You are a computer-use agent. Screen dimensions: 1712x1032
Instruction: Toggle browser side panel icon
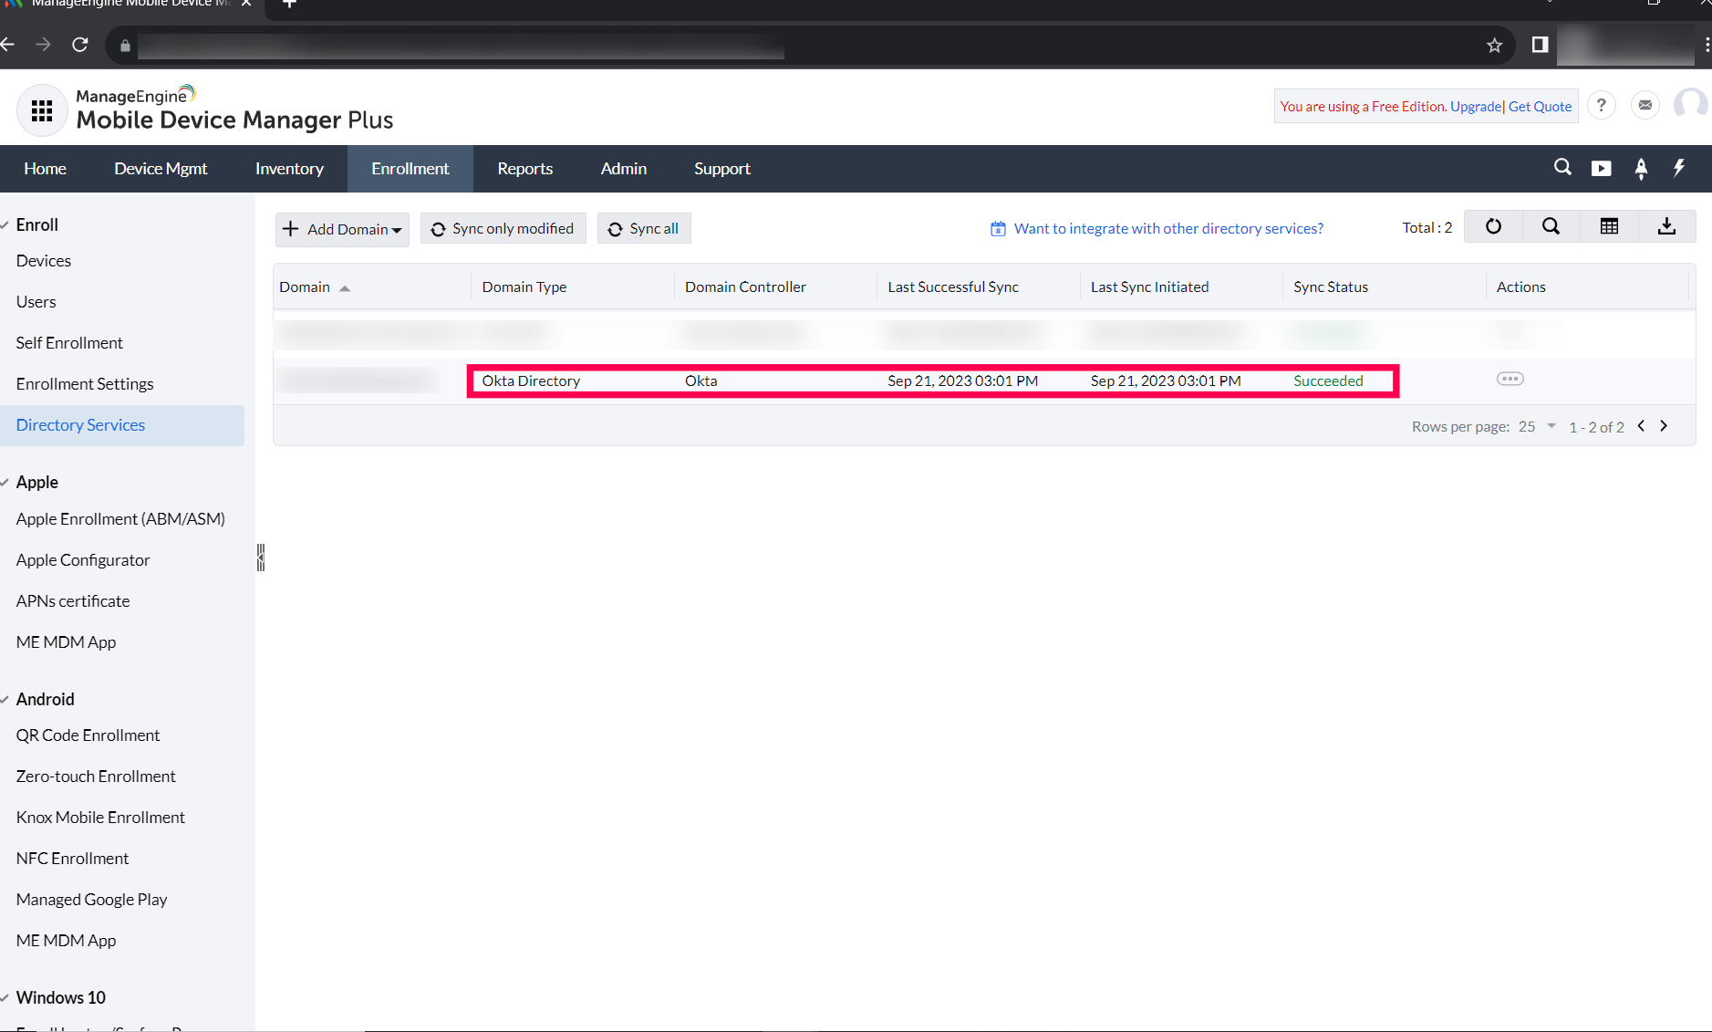(1540, 45)
